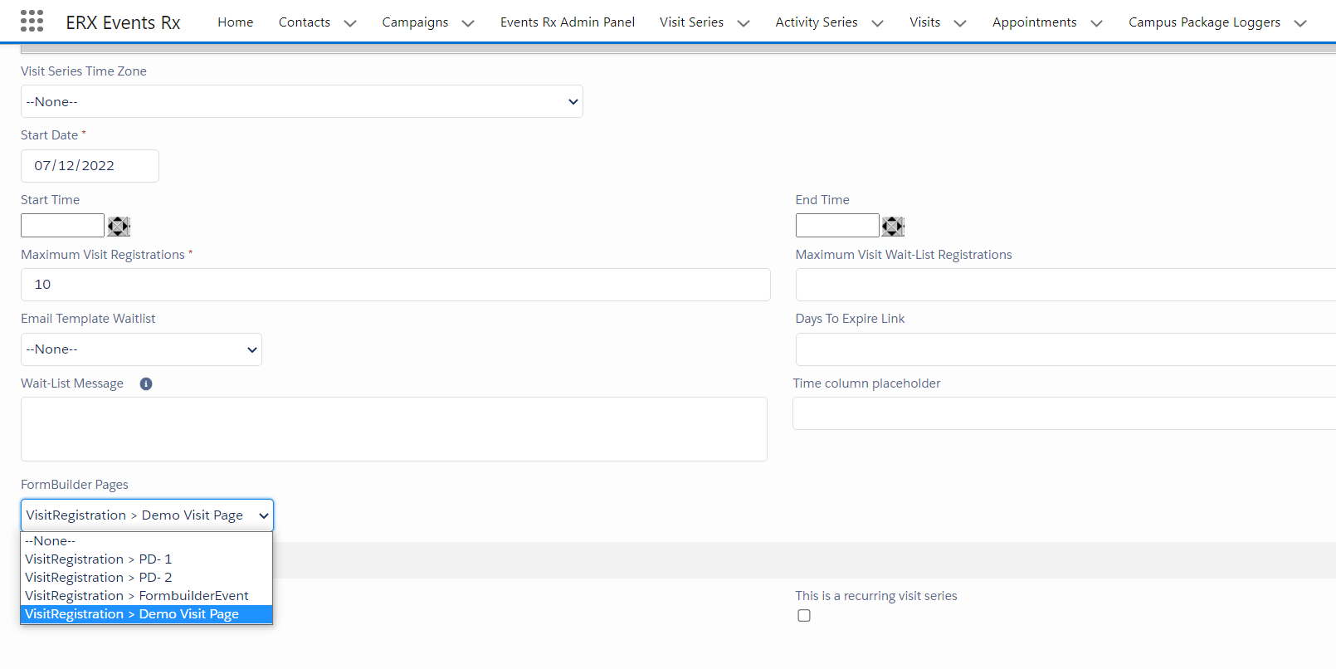Screen dimensions: 1336x669
Task: Select --None-- in FormBuilder Pages list
Action: 51,541
